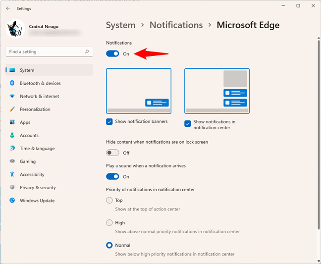Click the Bluetooth icon in sidebar
The height and width of the screenshot is (264, 321).
pos(12,83)
